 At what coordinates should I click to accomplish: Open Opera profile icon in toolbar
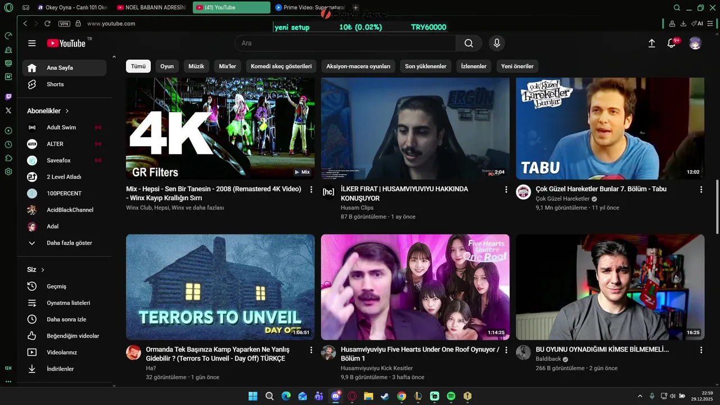(672, 24)
